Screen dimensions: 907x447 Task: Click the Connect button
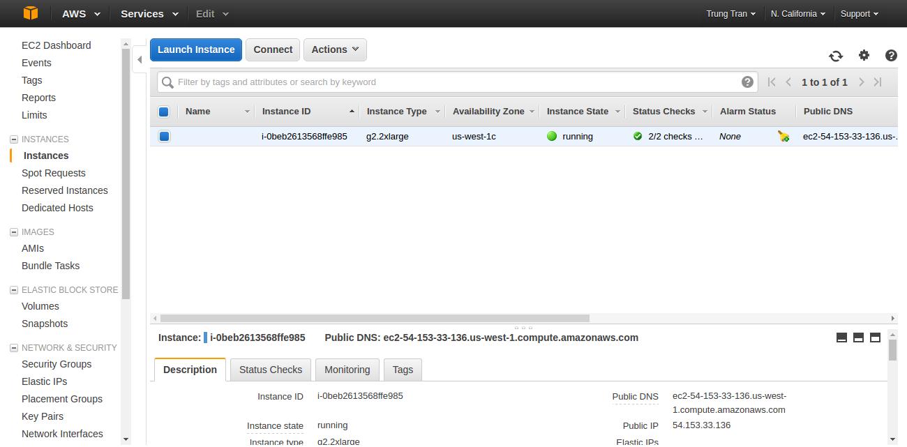click(x=273, y=50)
